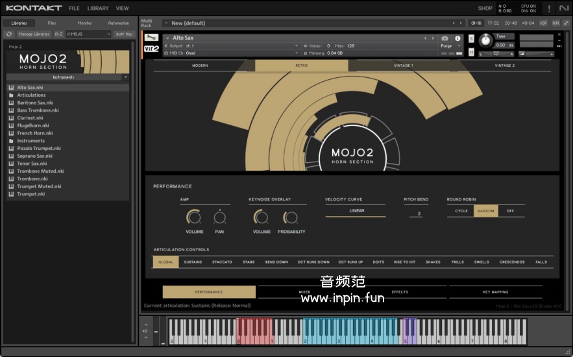This screenshot has width=573, height=357.
Task: Switch to the Mixer tab
Action: click(304, 292)
